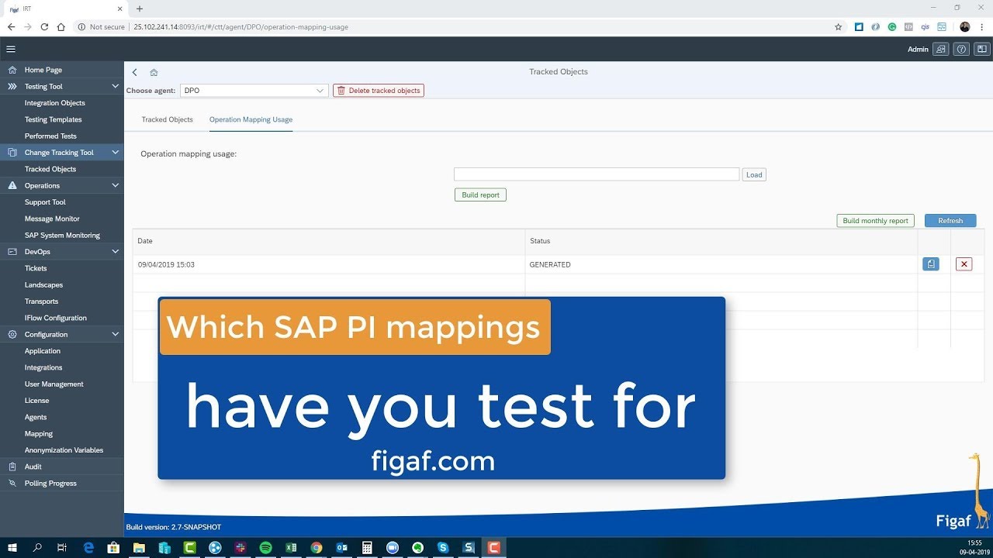Switch to the Tracked Objects tab

point(167,119)
